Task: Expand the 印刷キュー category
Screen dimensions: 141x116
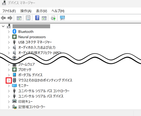Action: [x=9, y=102]
